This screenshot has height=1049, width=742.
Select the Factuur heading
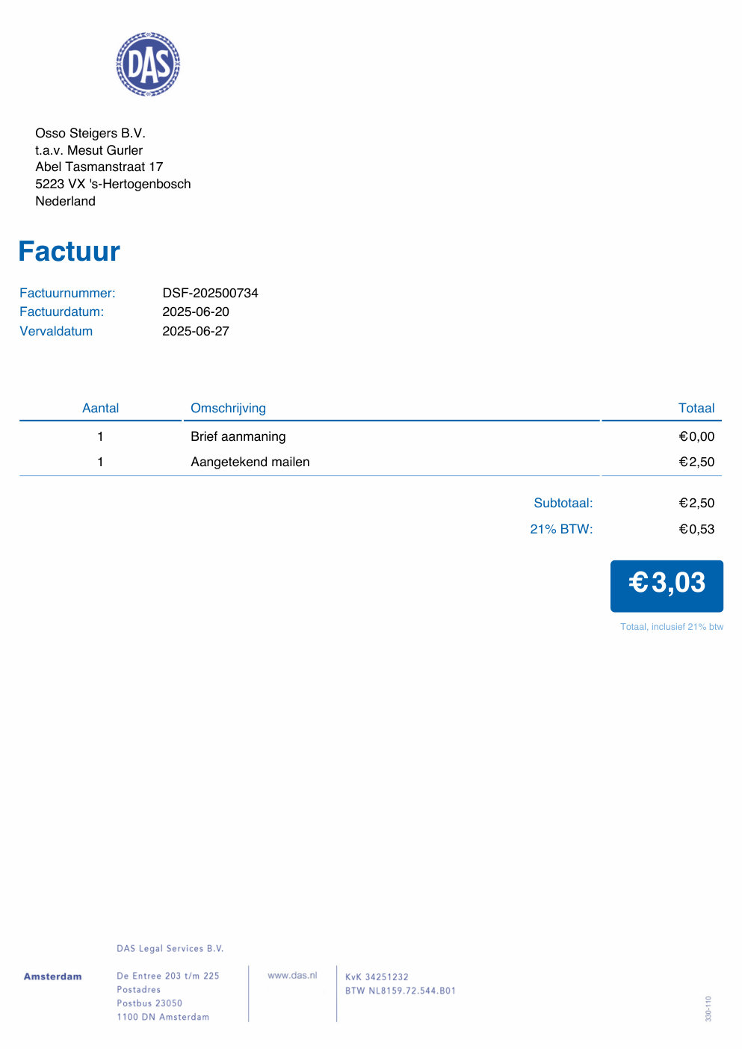click(69, 251)
